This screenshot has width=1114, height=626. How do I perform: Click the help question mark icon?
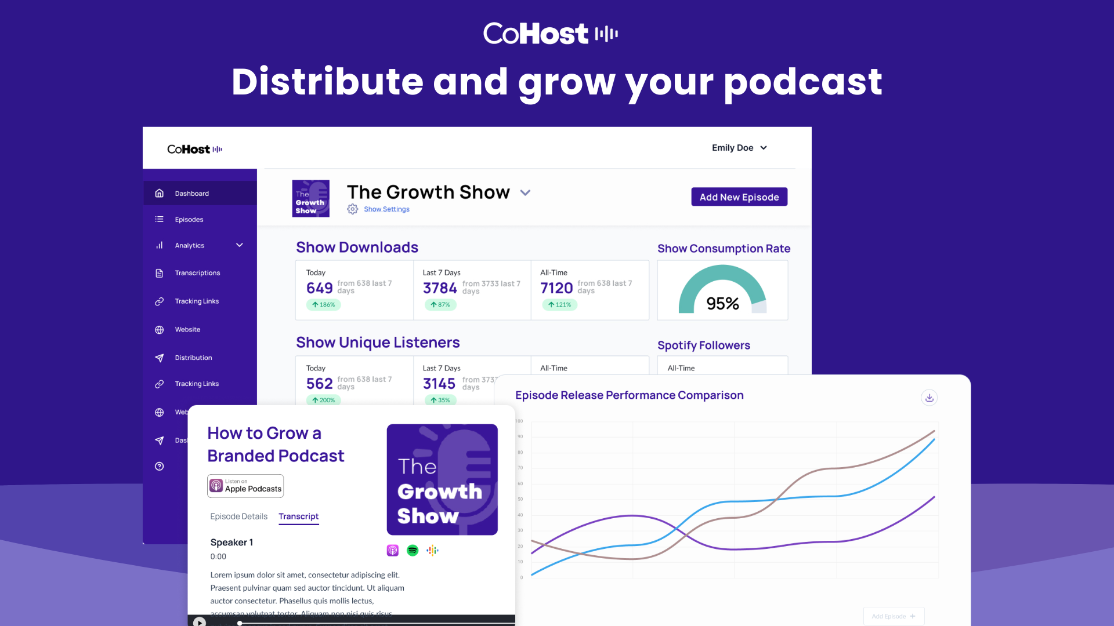[159, 467]
